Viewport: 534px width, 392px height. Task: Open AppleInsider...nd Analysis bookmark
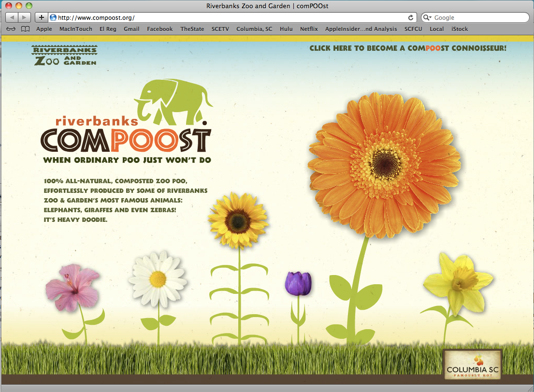(x=361, y=29)
